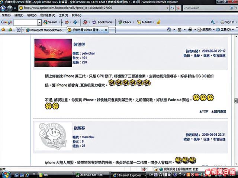
Task: Expand the tab list dropdown next to Quick Tabs
Action: (x=23, y=30)
